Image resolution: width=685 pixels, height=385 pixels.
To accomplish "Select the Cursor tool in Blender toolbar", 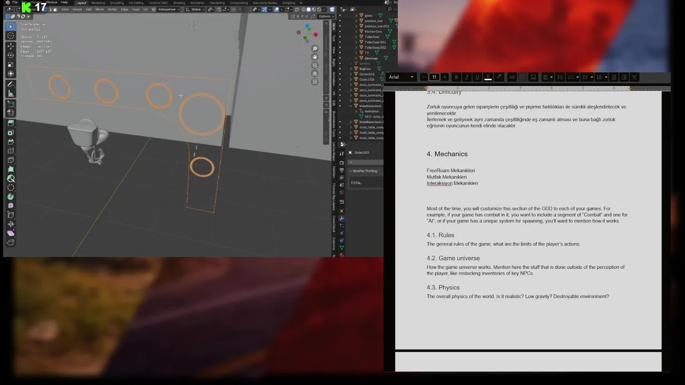I will coord(10,35).
